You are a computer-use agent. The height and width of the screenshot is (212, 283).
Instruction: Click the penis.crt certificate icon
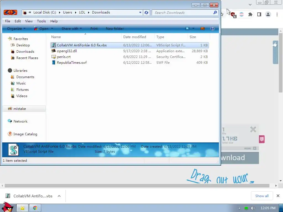click(53, 57)
